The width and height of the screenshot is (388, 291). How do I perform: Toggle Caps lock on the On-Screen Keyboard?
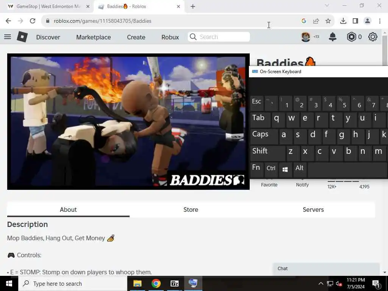[x=264, y=136]
